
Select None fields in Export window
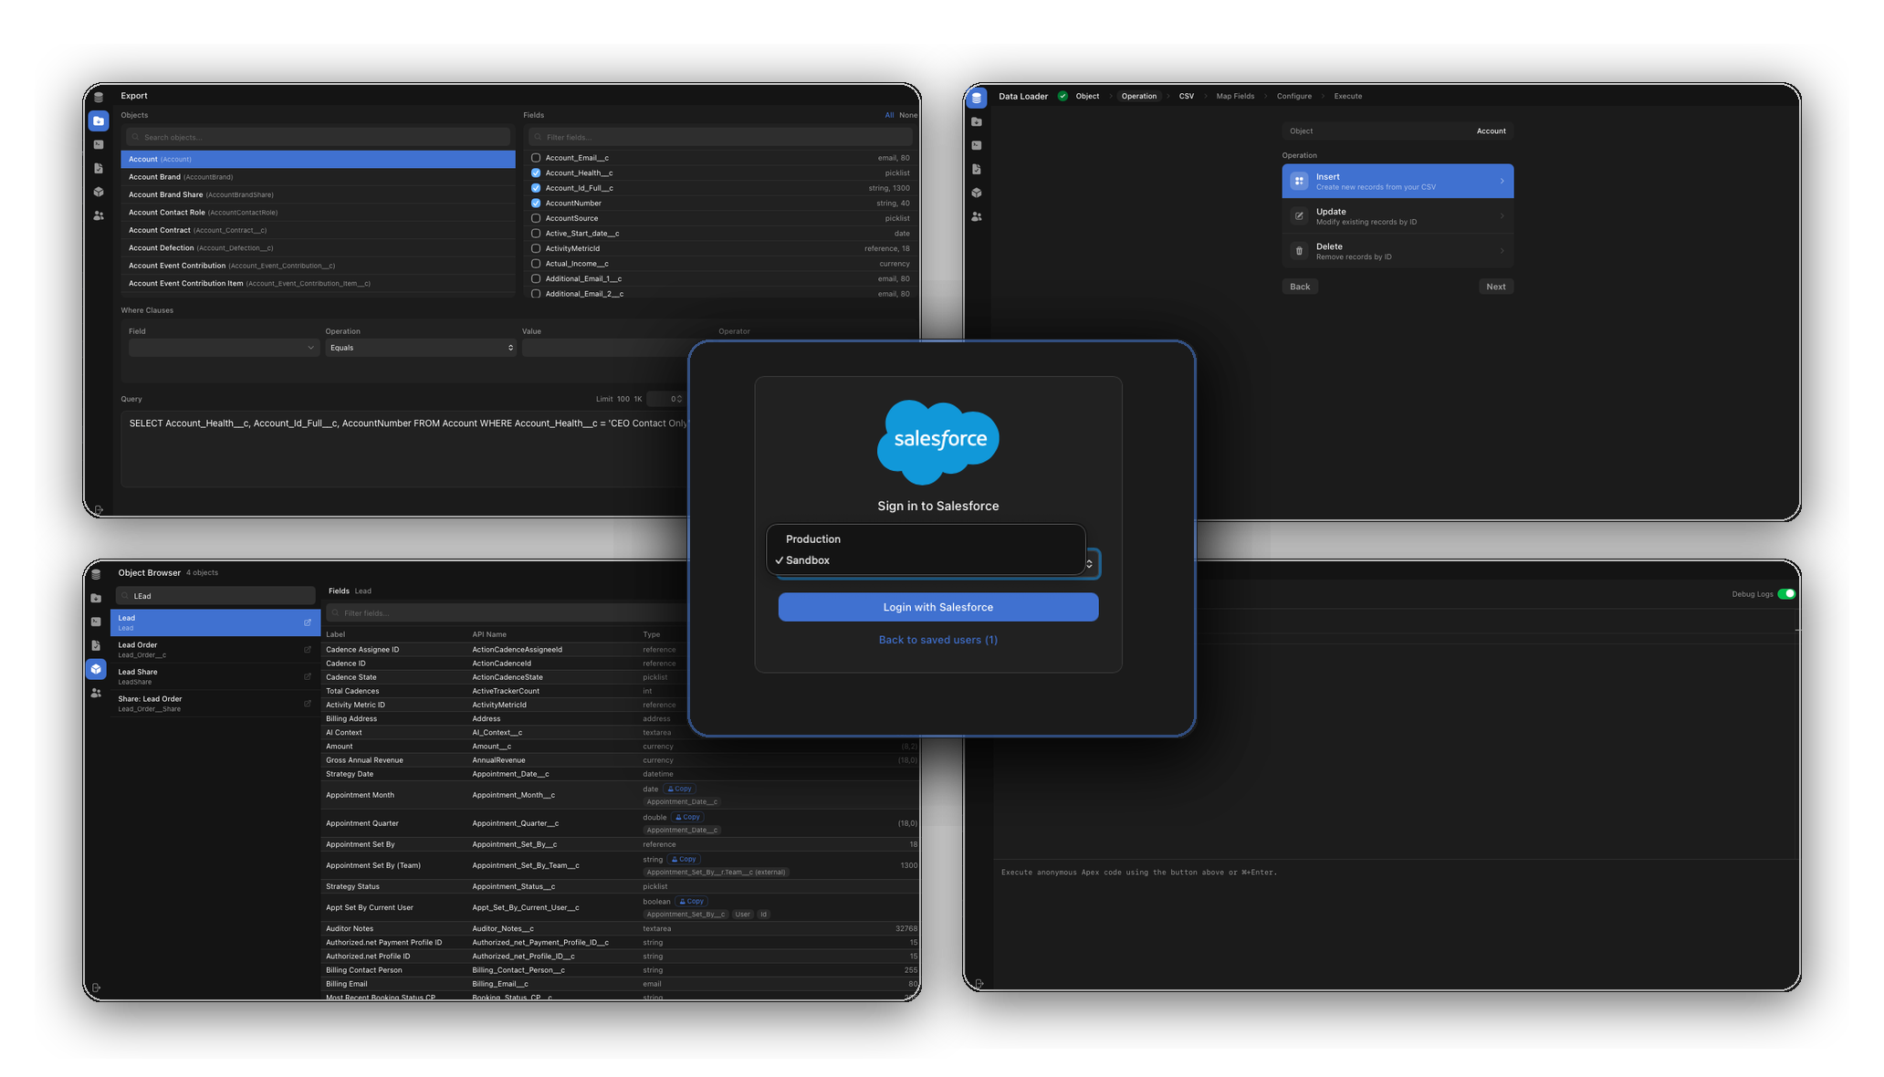908,115
